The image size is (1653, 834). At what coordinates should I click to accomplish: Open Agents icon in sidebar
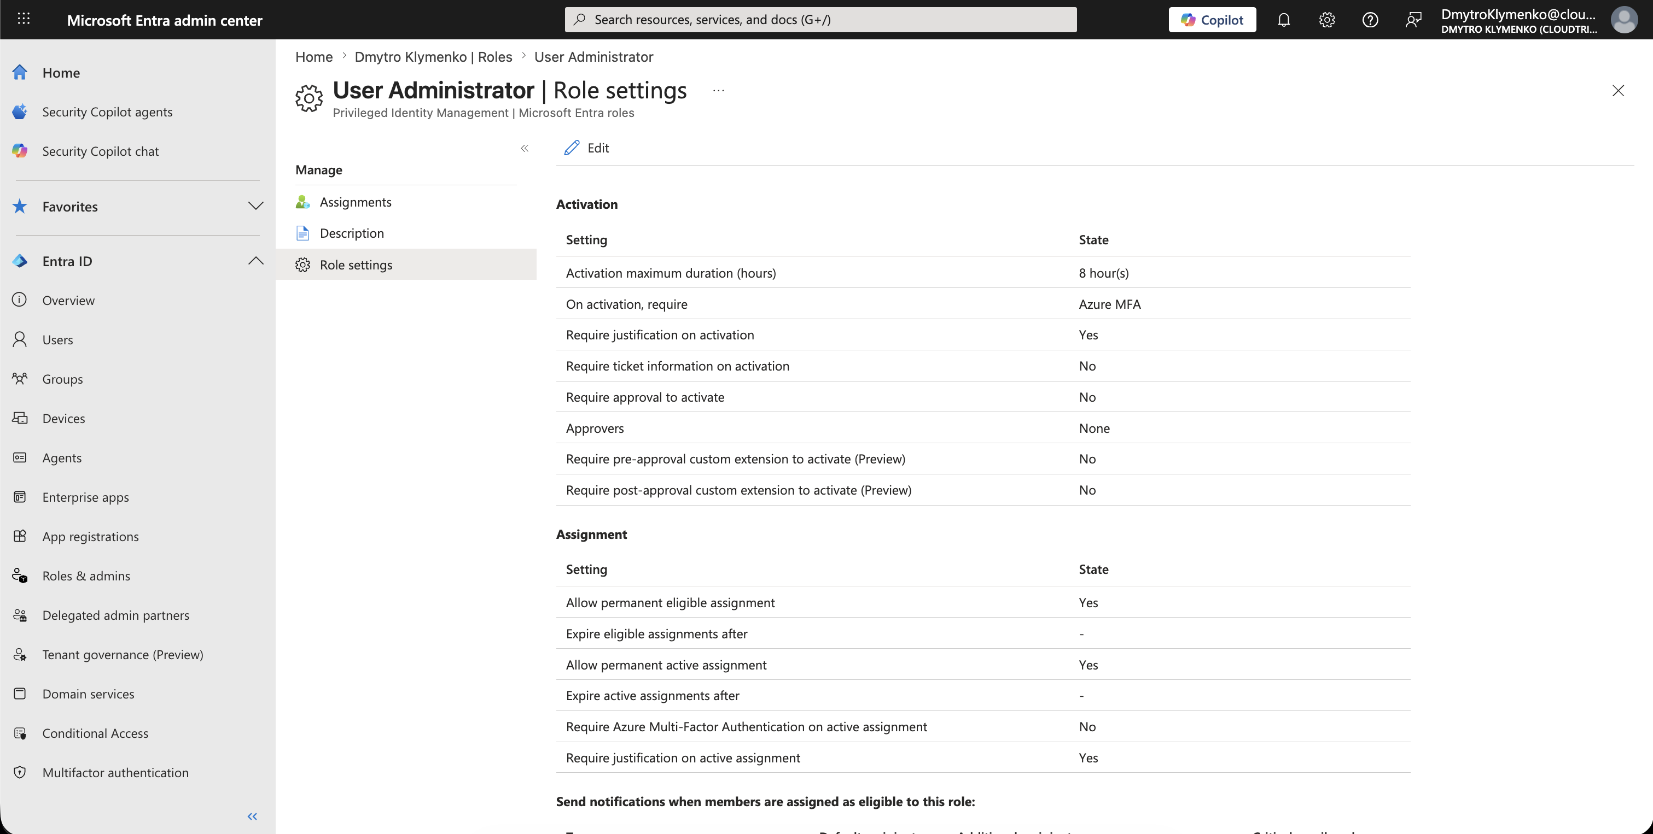pyautogui.click(x=20, y=457)
